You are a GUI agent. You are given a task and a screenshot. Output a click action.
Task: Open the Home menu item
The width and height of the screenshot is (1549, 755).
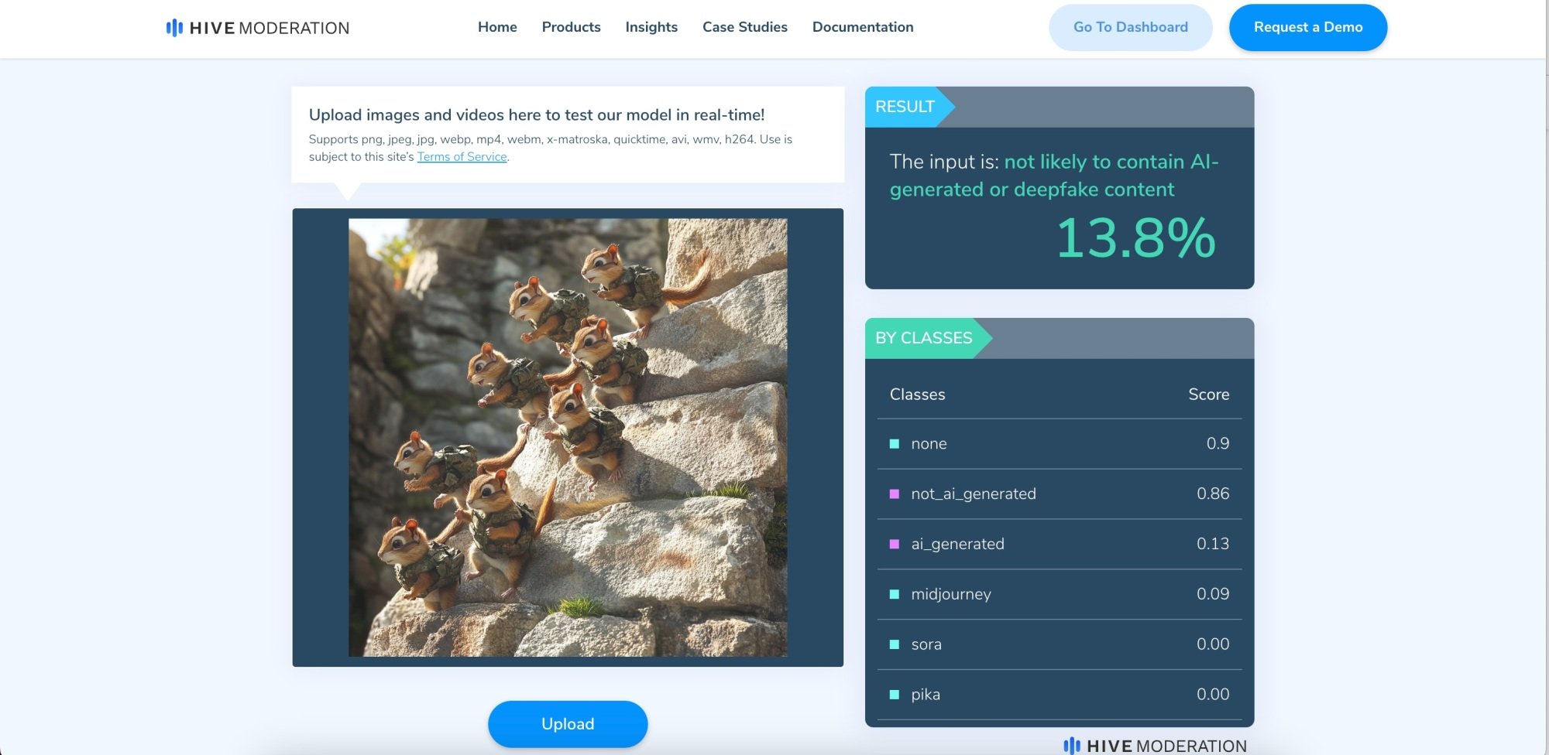[496, 27]
